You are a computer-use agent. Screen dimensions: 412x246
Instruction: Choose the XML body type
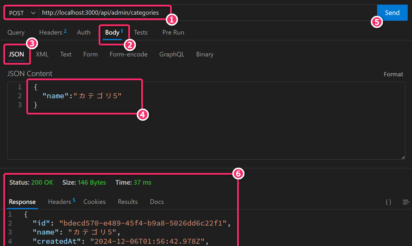(x=42, y=54)
